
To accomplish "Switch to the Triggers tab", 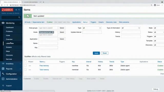I will [x=93, y=22].
